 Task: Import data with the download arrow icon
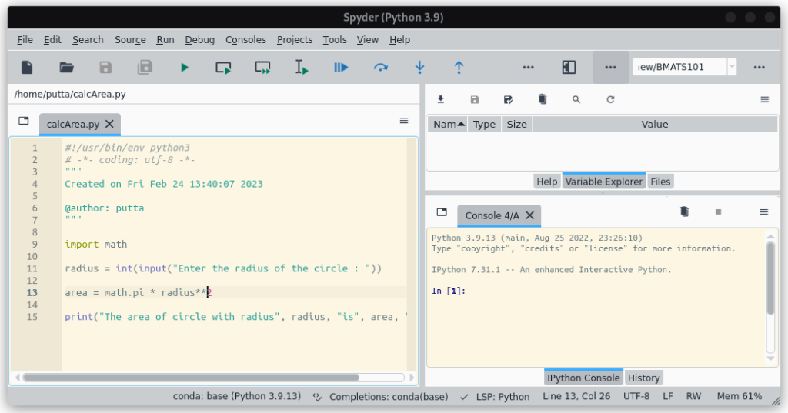[x=441, y=99]
